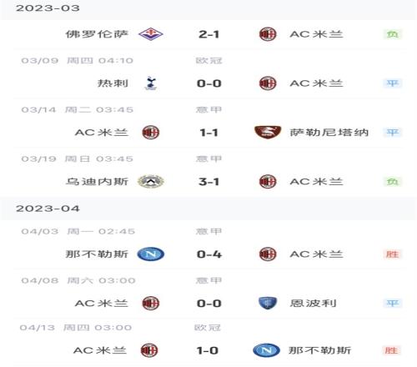Click the blue 平 badge on Tottenham match
Viewport: 417px width, 367px height.
tap(393, 83)
